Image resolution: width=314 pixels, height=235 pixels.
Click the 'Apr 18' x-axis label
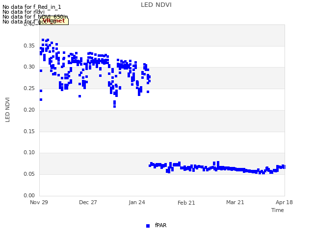coord(284,202)
